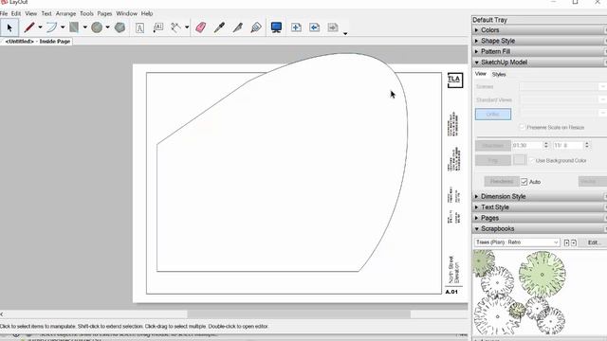Choose the Split knife tool

click(238, 27)
